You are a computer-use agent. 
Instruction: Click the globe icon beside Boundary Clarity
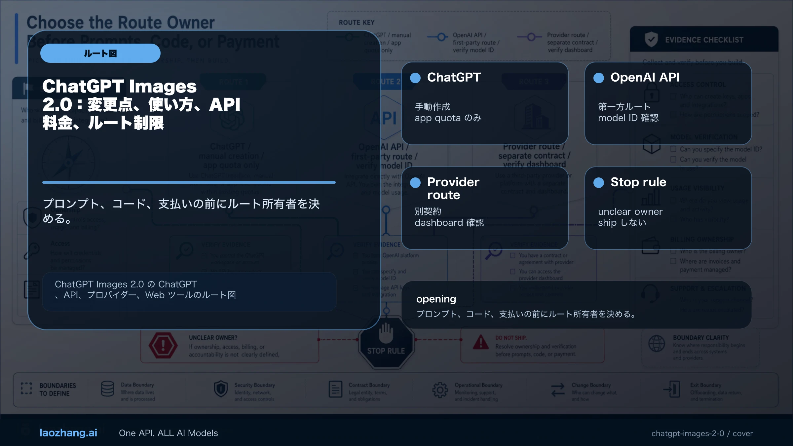(657, 344)
